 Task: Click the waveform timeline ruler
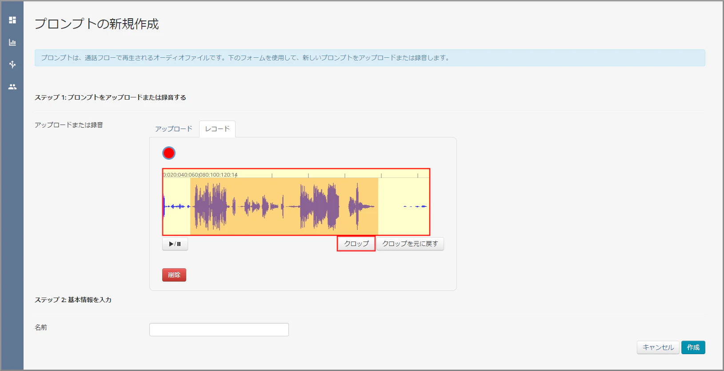pos(296,174)
